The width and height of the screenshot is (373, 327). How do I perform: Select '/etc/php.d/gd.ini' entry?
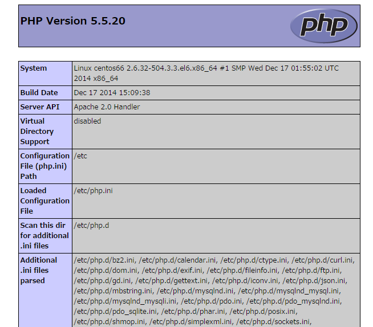102,281
